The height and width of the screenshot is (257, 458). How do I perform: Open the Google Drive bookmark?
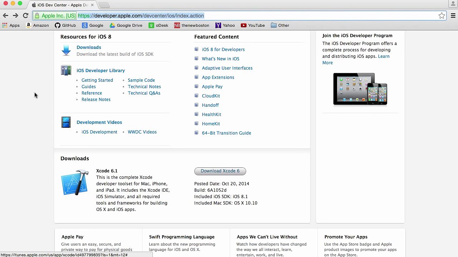[x=126, y=25]
